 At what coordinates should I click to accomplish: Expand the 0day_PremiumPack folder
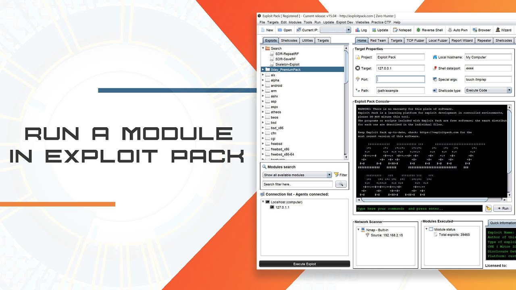coord(263,70)
